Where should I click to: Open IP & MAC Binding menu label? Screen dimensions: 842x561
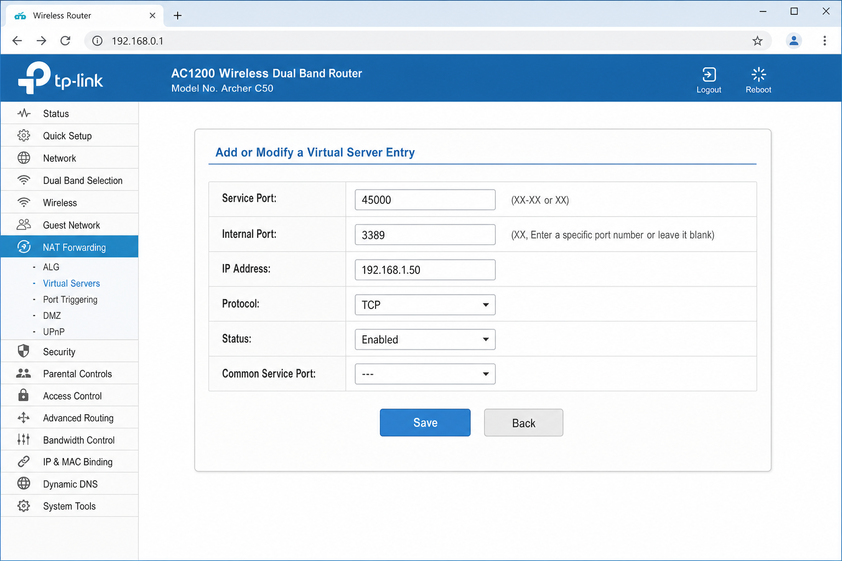coord(78,462)
